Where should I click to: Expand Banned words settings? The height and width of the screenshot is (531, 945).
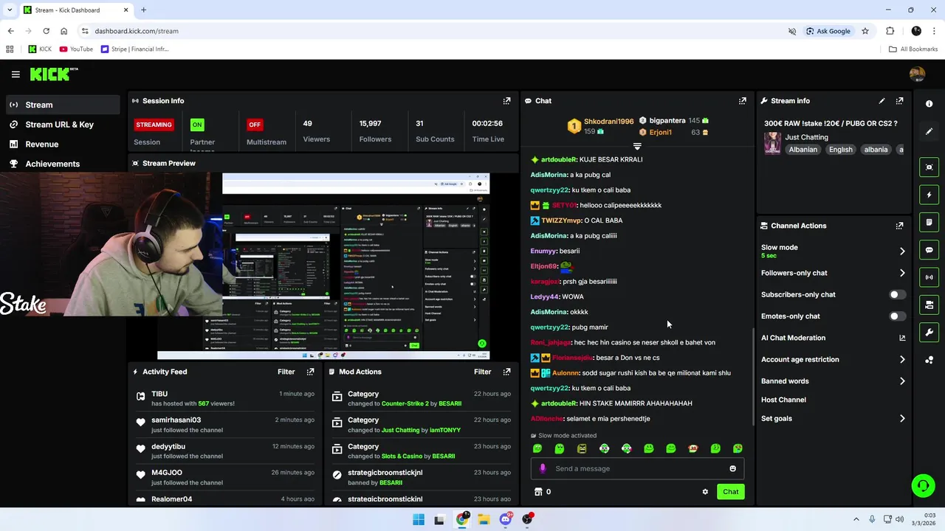(x=902, y=381)
